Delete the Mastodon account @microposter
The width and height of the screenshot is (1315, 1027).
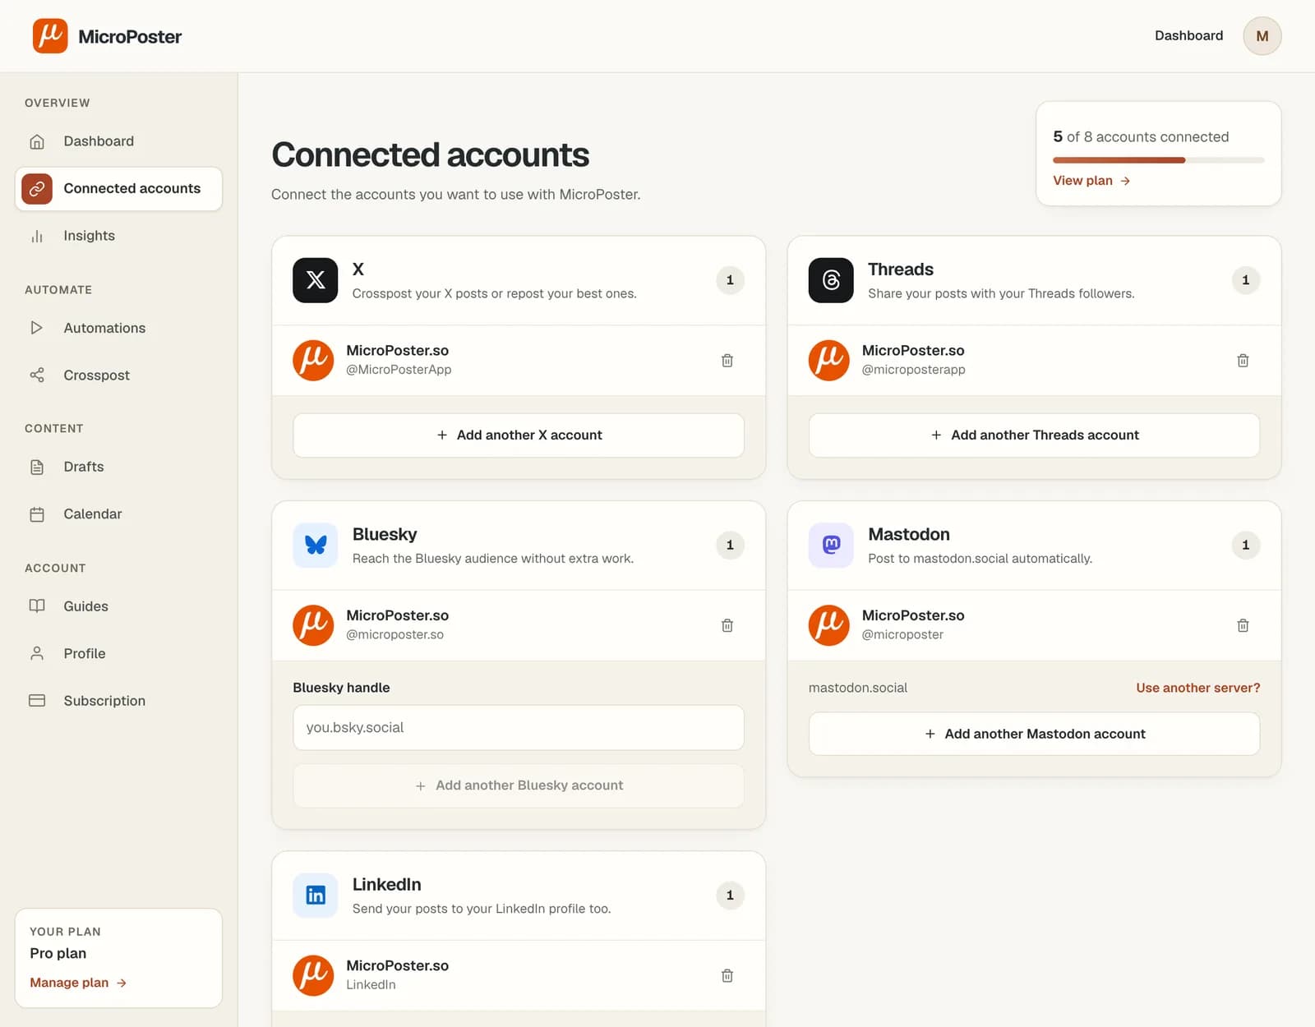[1243, 625]
